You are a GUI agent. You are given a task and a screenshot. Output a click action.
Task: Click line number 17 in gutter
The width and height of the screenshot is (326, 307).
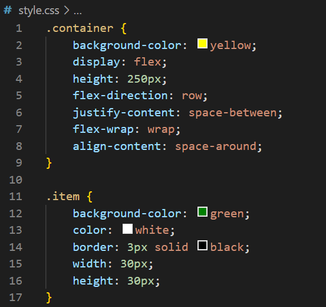(x=15, y=298)
